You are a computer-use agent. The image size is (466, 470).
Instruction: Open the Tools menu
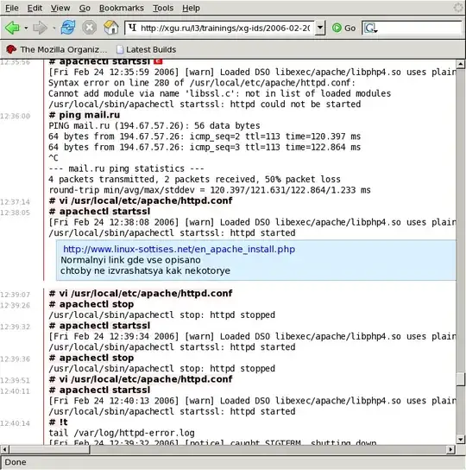[163, 8]
